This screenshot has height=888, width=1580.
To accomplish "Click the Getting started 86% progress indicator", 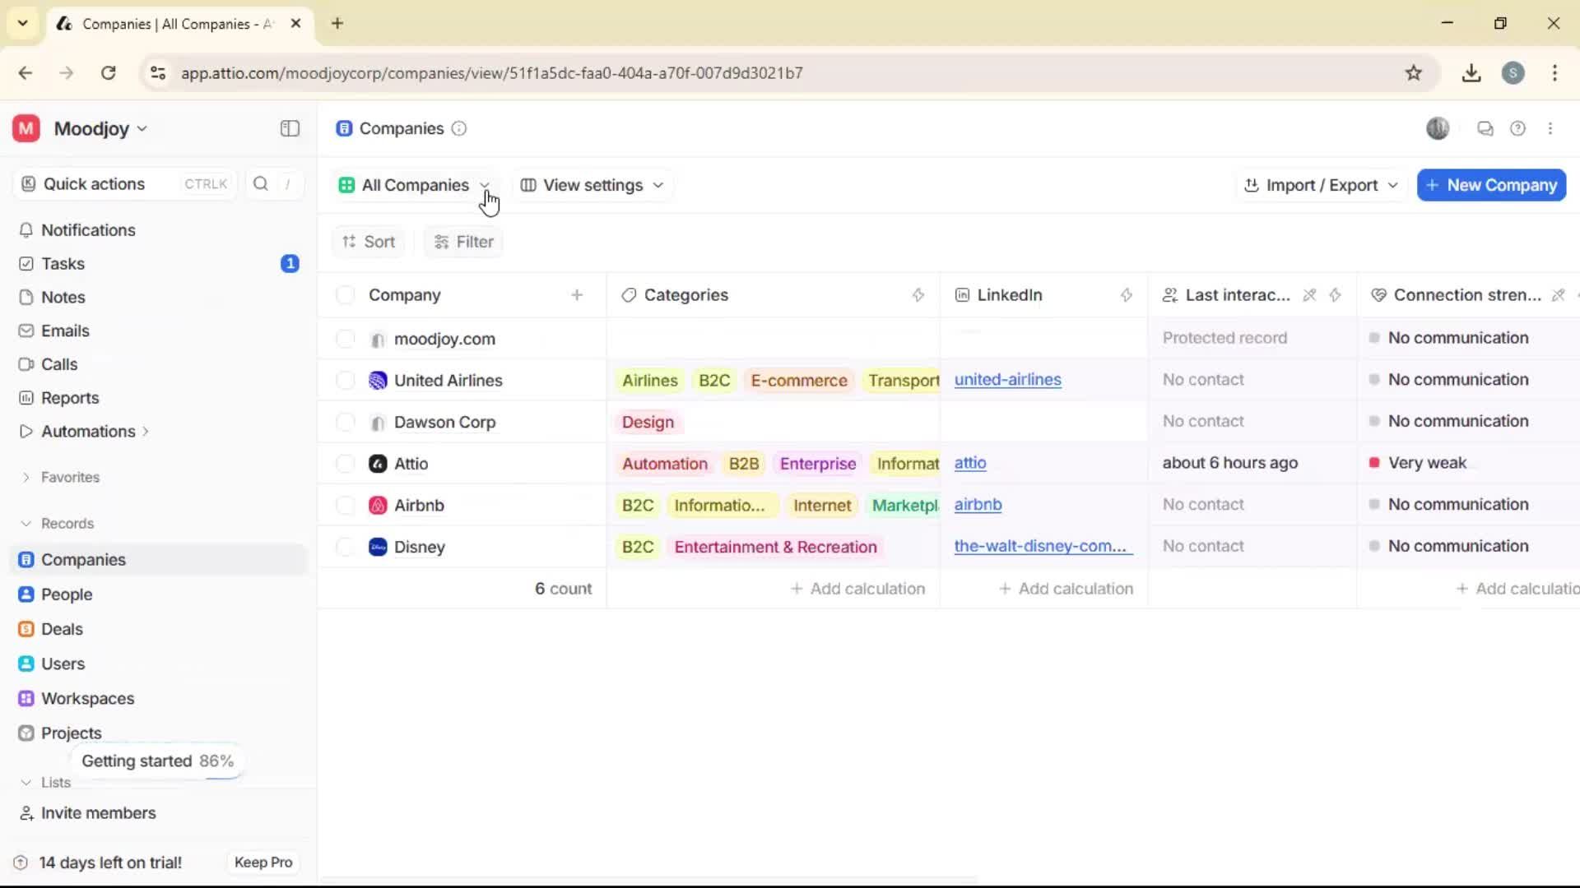I will [x=158, y=761].
